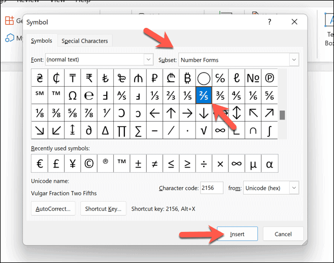Image resolution: width=334 pixels, height=263 pixels.
Task: Expand the Subset dropdown
Action: 294,59
